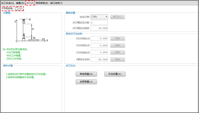The width and height of the screenshot is (199, 113).
Task: Click the 单独测量(D) button
Action: click(86, 74)
